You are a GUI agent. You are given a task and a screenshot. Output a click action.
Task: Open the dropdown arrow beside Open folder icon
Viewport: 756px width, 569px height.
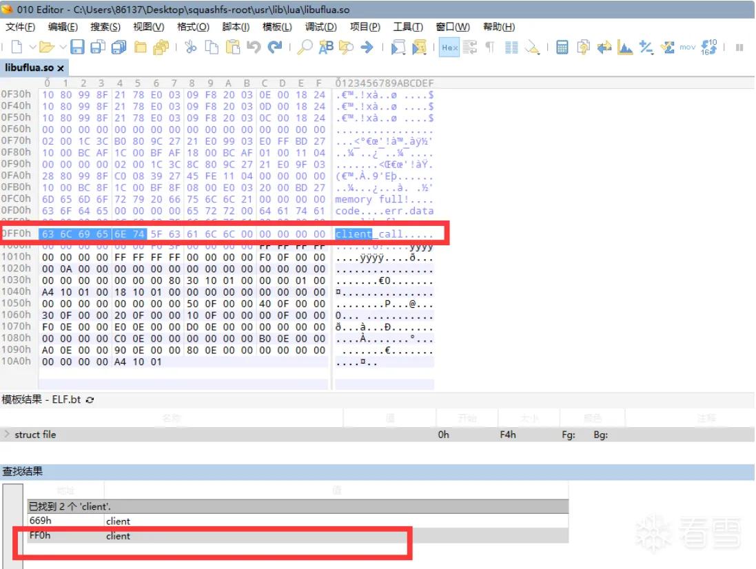coord(63,48)
